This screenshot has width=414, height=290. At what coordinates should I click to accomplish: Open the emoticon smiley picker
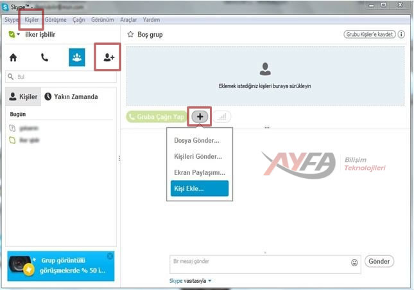coord(354,262)
